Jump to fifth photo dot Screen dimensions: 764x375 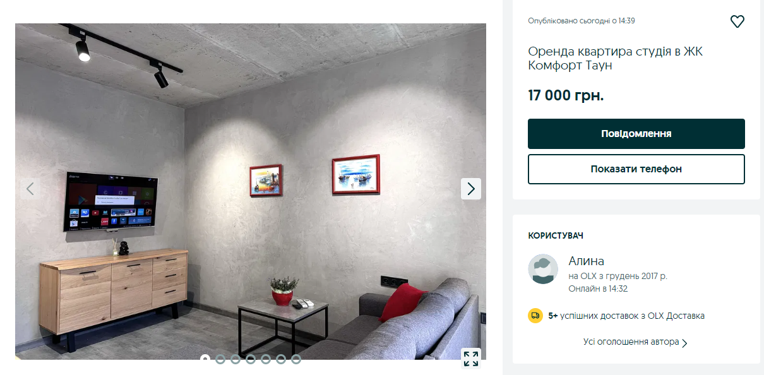266,359
